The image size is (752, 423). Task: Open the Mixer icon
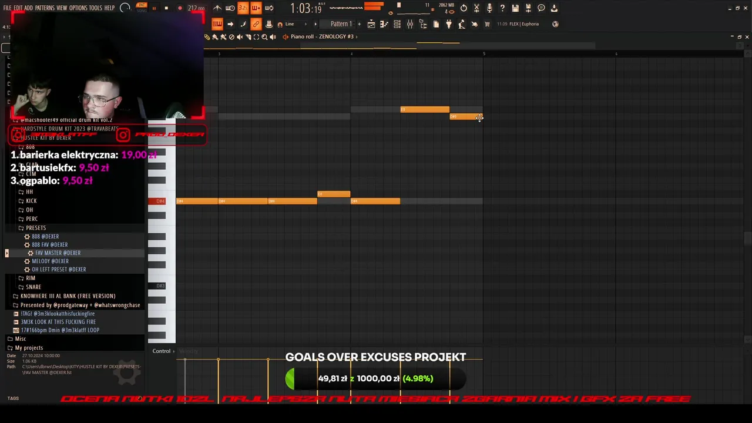coord(410,24)
